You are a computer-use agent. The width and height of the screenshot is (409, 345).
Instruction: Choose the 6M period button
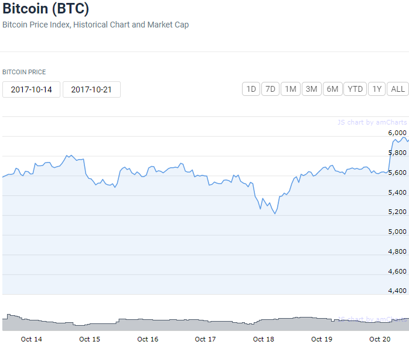click(333, 89)
